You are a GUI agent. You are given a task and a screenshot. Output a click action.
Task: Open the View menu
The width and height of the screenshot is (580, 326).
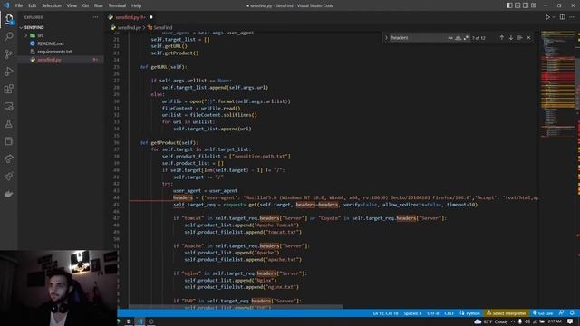[x=72, y=5]
